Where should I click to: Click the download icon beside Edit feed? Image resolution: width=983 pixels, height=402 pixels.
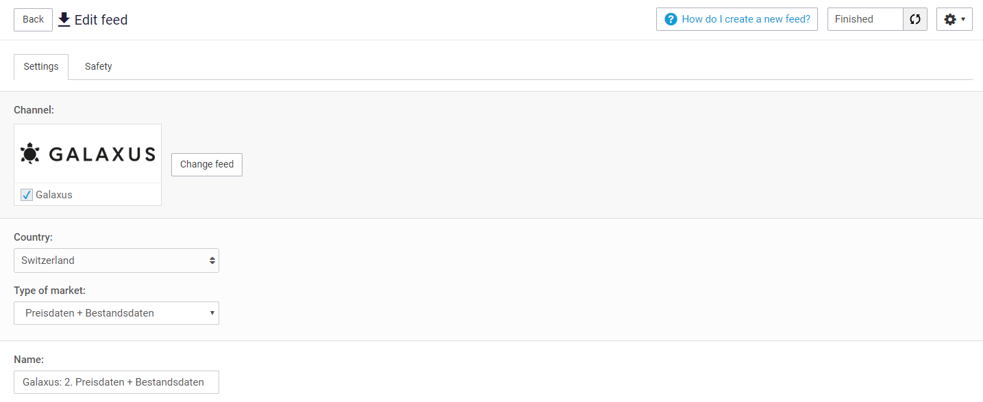pos(64,19)
